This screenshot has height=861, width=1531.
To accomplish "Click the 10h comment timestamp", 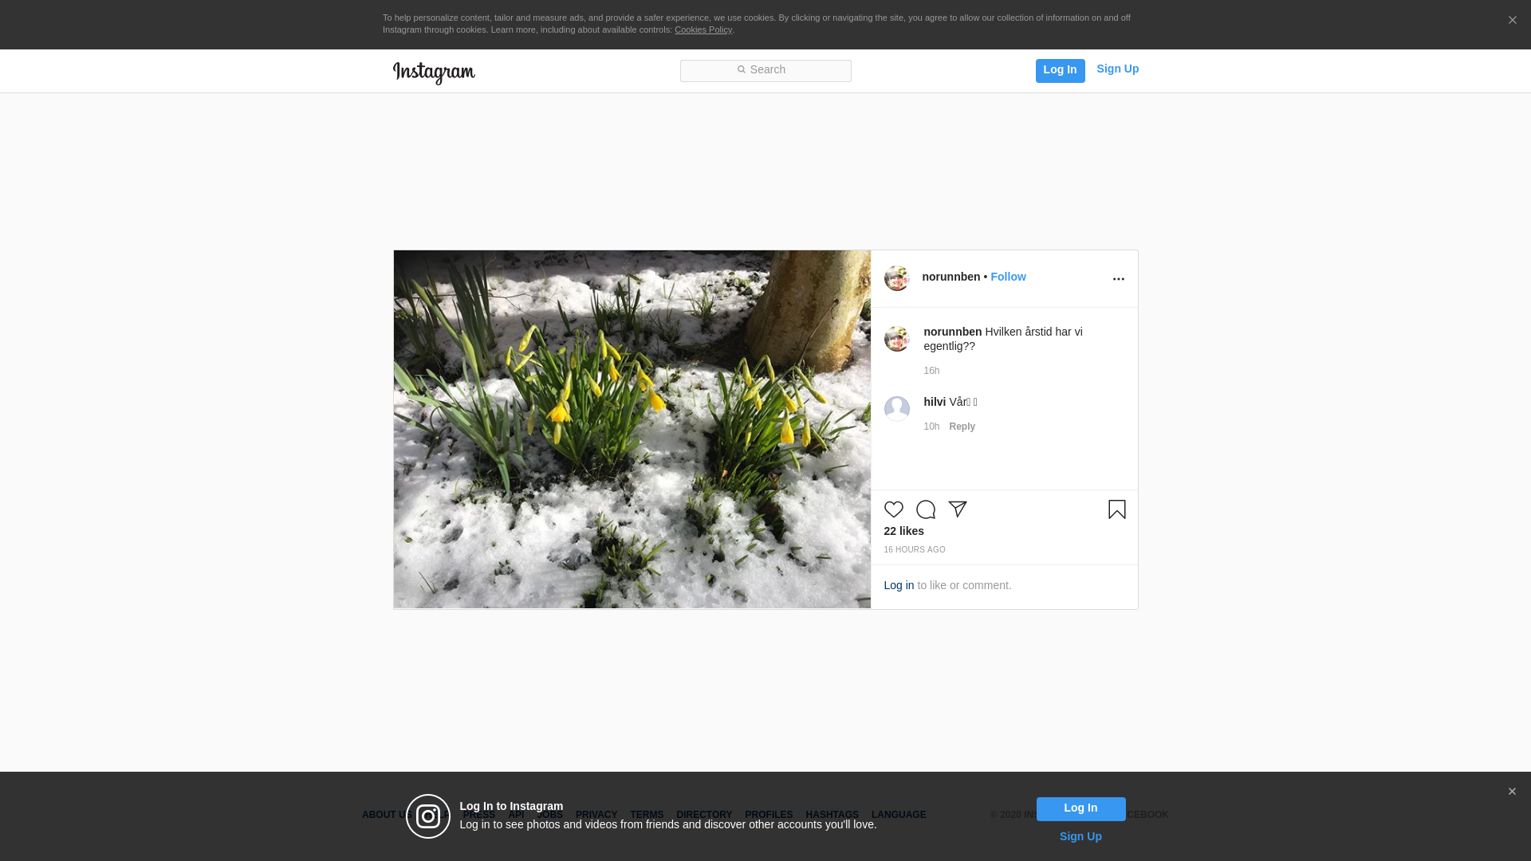I will tap(931, 427).
